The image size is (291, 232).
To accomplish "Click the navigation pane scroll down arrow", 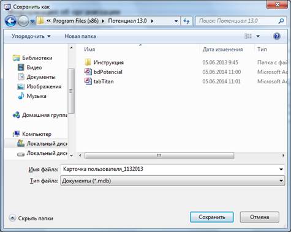I will (71, 155).
